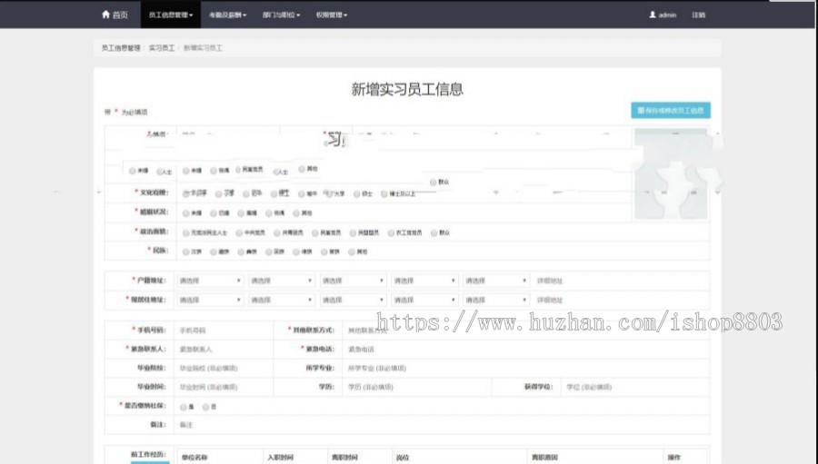Click 保存或修改员工信息 button

(x=671, y=110)
